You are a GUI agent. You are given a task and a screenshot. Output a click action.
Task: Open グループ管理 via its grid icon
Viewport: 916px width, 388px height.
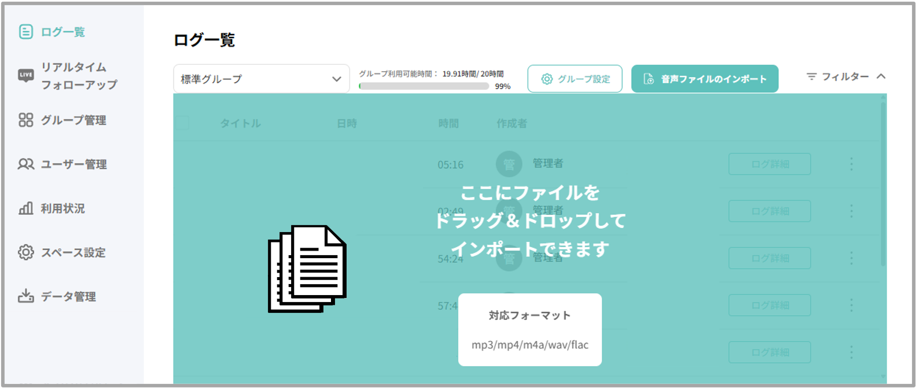tap(25, 120)
